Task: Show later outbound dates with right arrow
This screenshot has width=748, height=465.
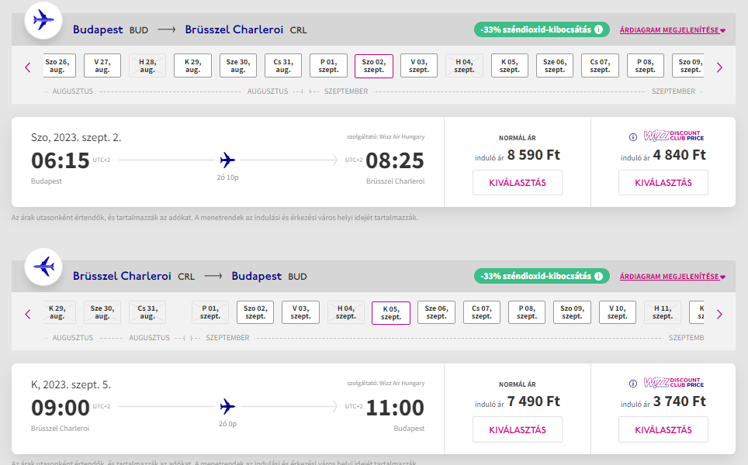Action: coord(719,67)
